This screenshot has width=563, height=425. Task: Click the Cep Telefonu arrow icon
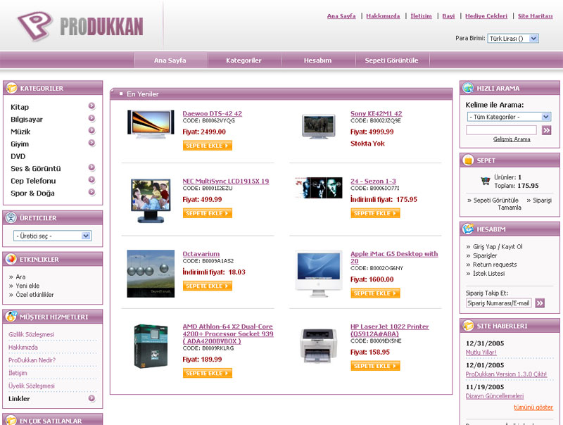pos(91,179)
